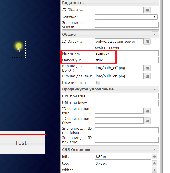Image resolution: width=170 pixels, height=173 pixels.
Task: Browse image for Иконка для ВКЛ
Action: (147, 76)
